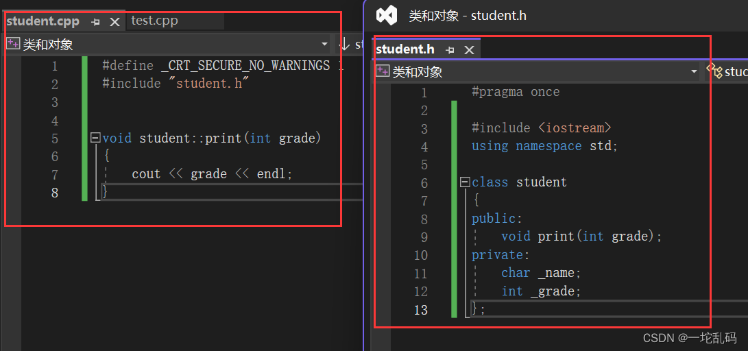Click line number 13 in student.h

(x=421, y=310)
